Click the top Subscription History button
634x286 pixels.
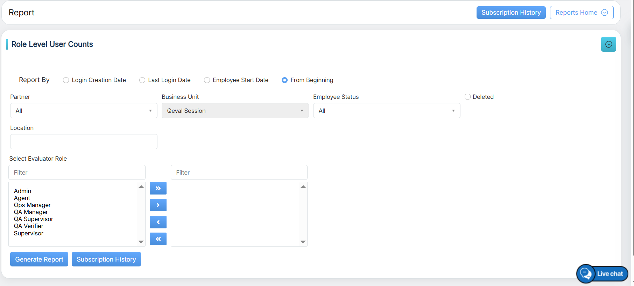click(x=511, y=13)
